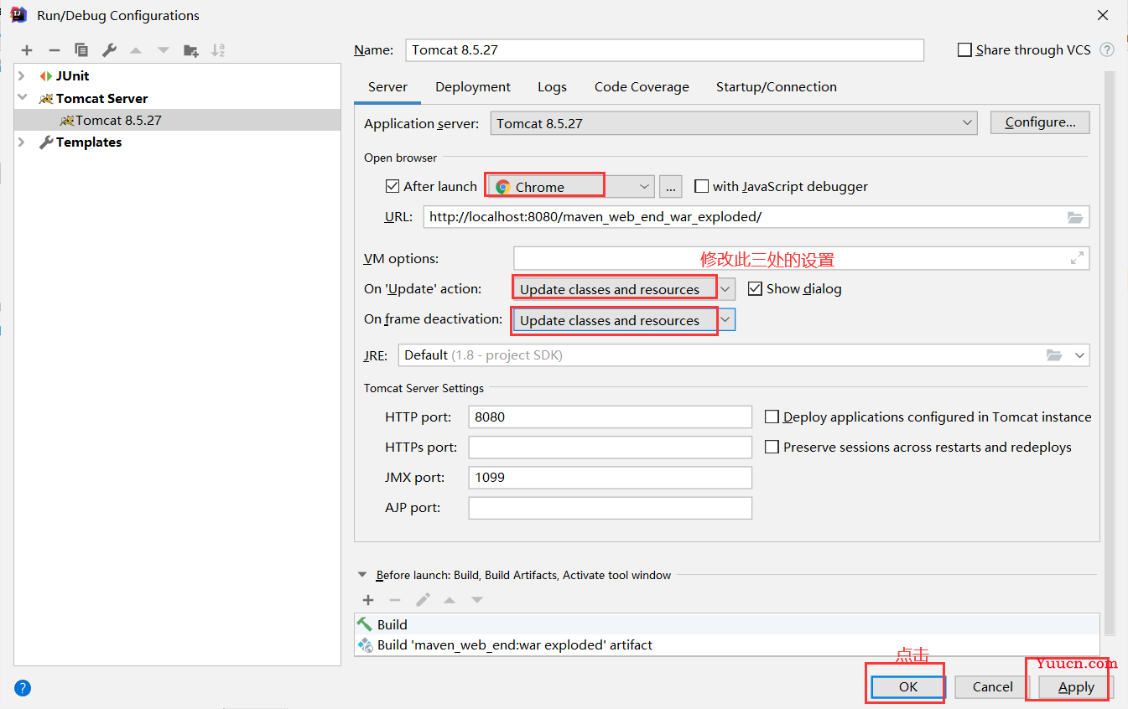Open help for Share through VCS
This screenshot has height=709, width=1128.
point(1107,49)
